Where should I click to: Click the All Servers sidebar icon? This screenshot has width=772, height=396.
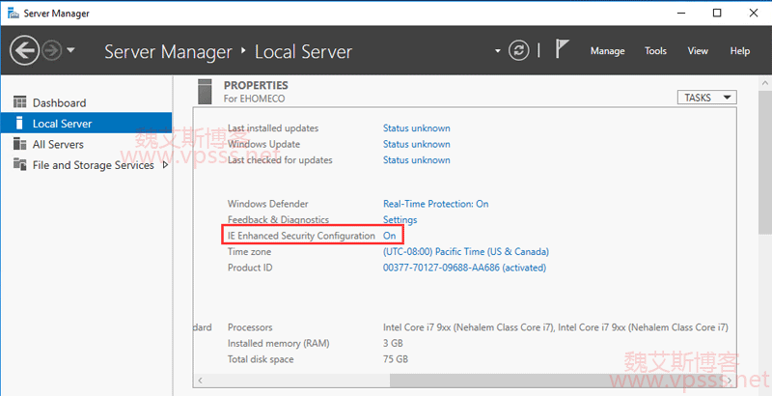[21, 144]
